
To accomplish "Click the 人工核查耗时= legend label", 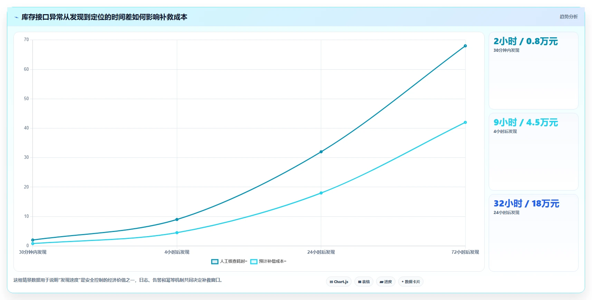I will 234,261.
